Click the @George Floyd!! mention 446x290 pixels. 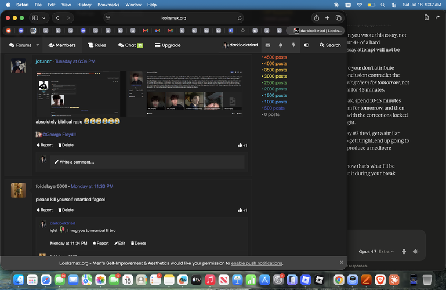coord(59,135)
